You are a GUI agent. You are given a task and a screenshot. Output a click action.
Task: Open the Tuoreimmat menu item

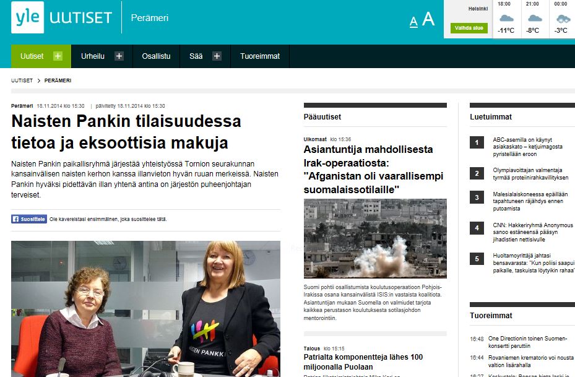click(x=260, y=56)
